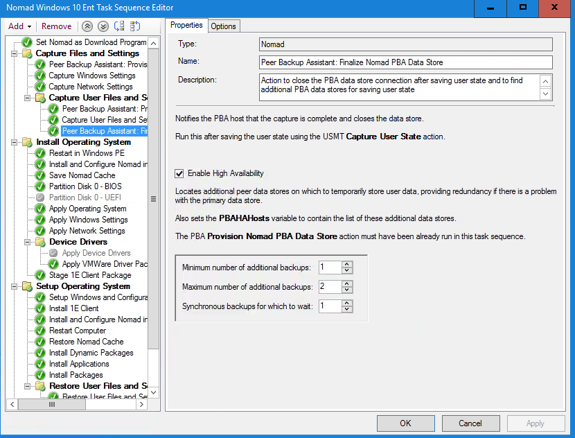
Task: Click the green check beside Restart in Windows PE
Action: click(x=40, y=153)
